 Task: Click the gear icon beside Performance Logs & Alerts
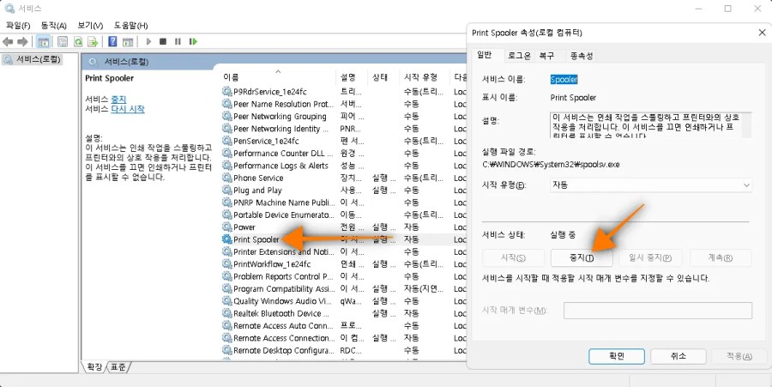tap(226, 166)
